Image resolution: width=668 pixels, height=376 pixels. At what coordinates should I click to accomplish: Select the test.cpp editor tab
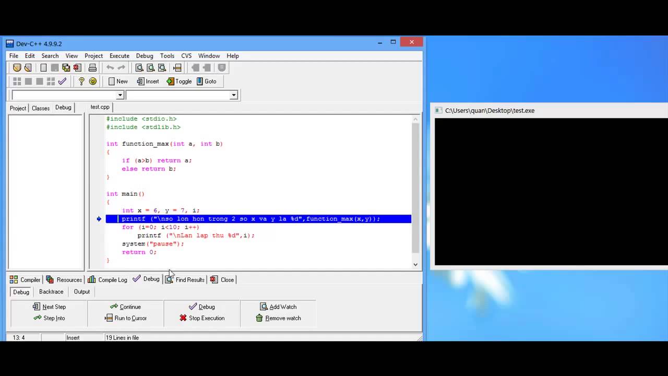pos(100,107)
